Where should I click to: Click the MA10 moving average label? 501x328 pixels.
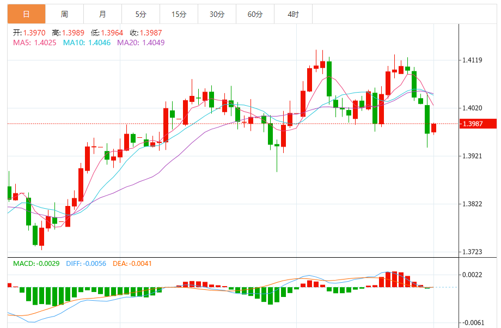click(85, 42)
